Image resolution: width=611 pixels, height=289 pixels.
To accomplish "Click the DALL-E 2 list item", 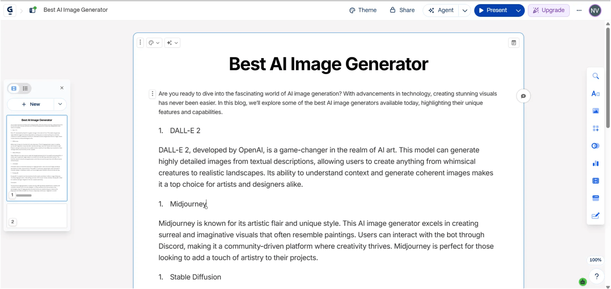I will [185, 131].
